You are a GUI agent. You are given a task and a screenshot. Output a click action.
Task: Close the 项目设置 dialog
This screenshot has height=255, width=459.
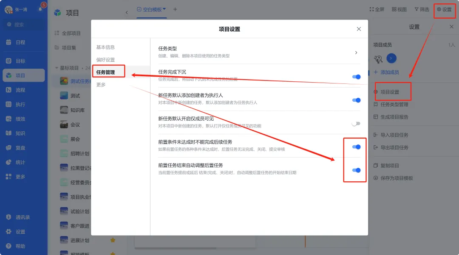click(359, 29)
